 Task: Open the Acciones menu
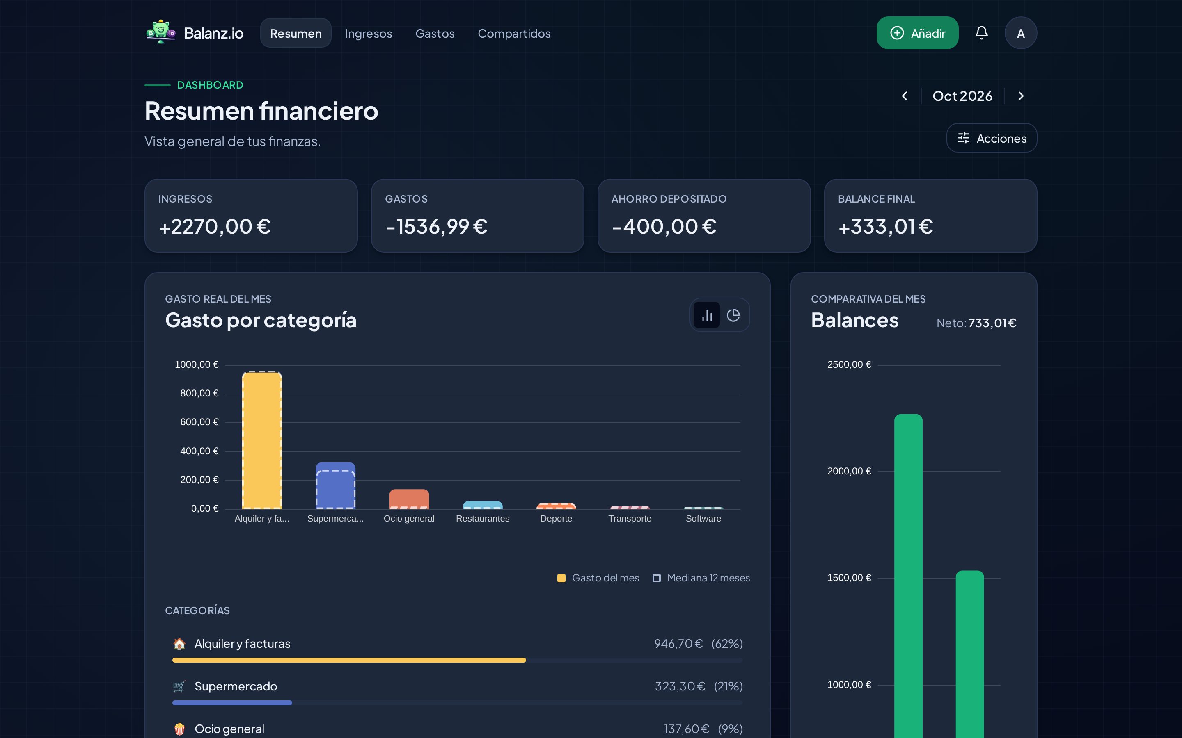(x=992, y=138)
